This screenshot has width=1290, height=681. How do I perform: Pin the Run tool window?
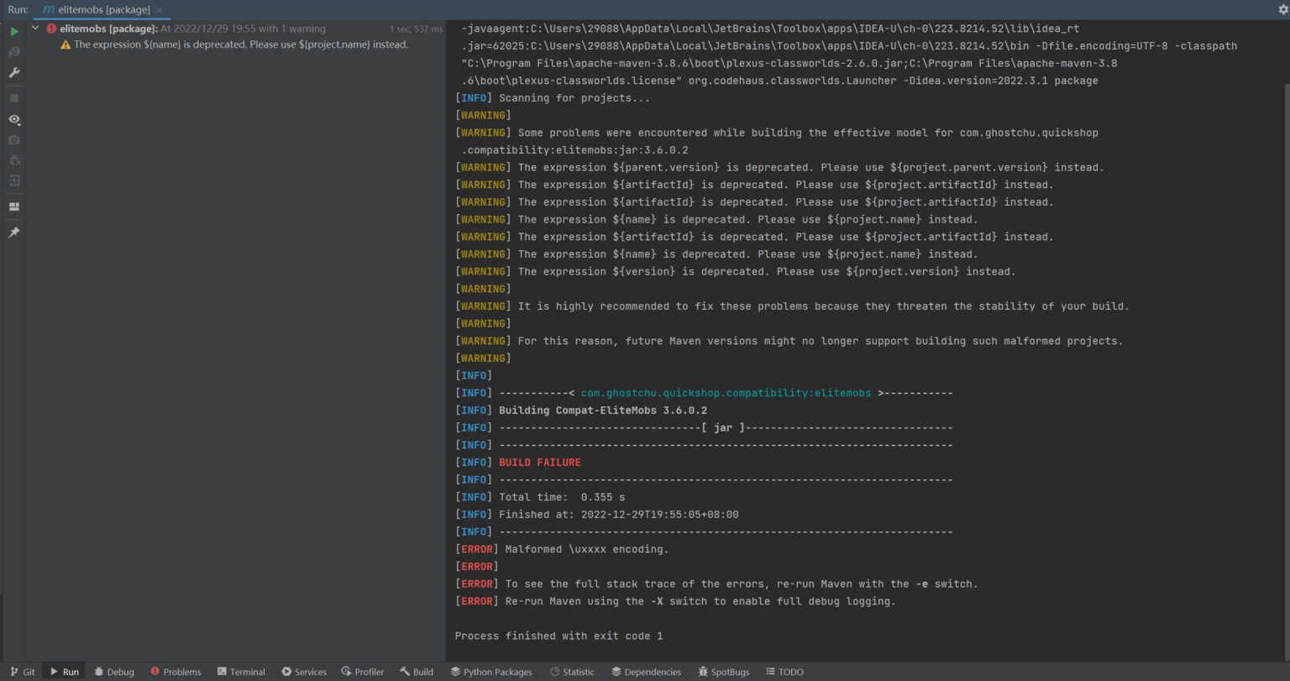pos(13,232)
